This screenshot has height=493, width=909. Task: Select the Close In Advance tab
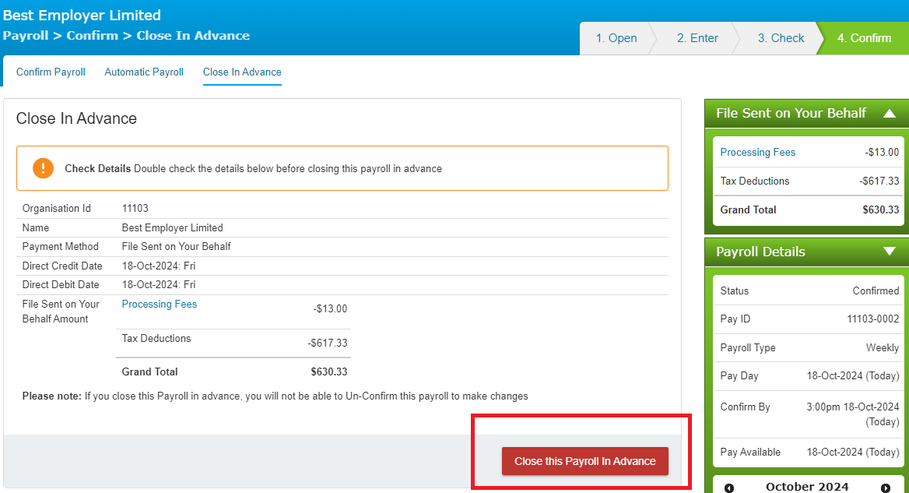pos(242,72)
